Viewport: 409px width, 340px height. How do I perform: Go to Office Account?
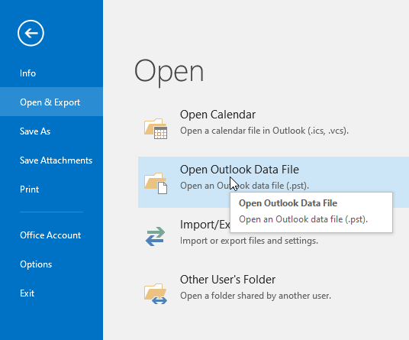click(x=50, y=235)
